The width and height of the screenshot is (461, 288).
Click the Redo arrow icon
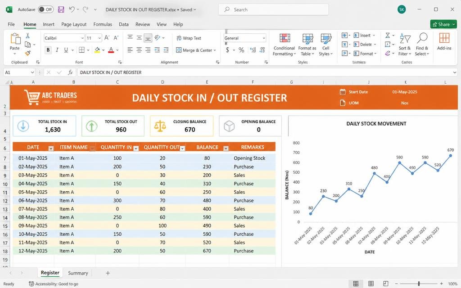[x=86, y=9]
